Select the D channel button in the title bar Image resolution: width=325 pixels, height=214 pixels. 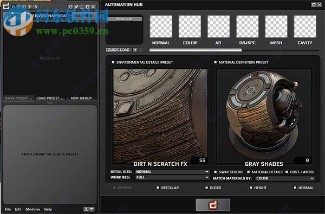tap(14, 7)
